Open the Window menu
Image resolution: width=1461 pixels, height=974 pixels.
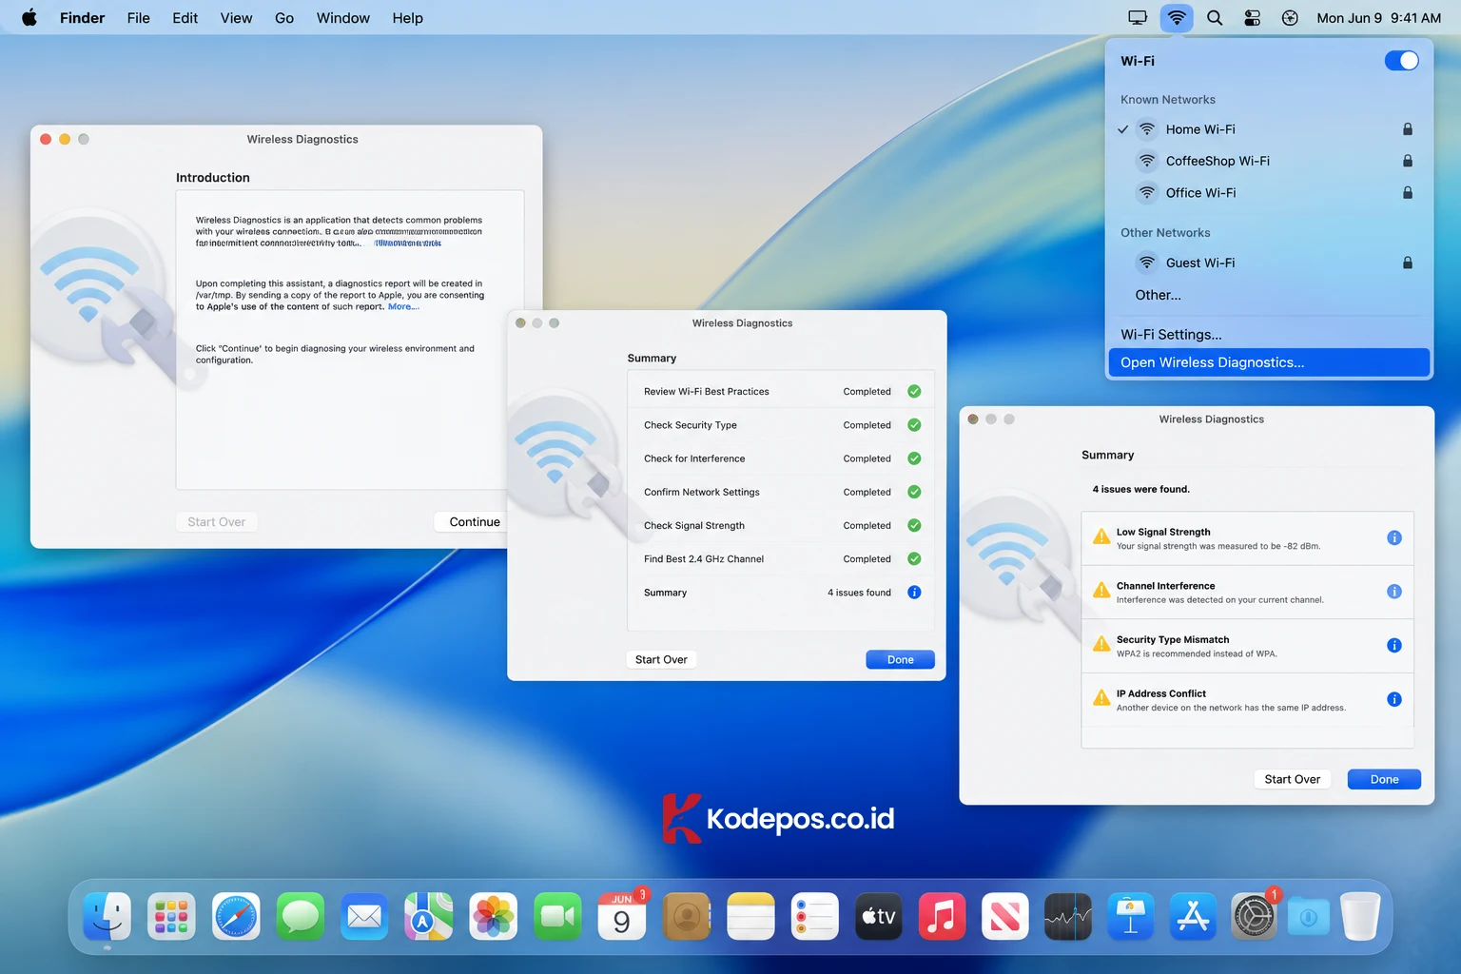(x=343, y=18)
